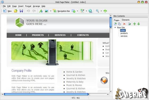
Task: Save the project with the floppy icon
Action: point(21,11)
